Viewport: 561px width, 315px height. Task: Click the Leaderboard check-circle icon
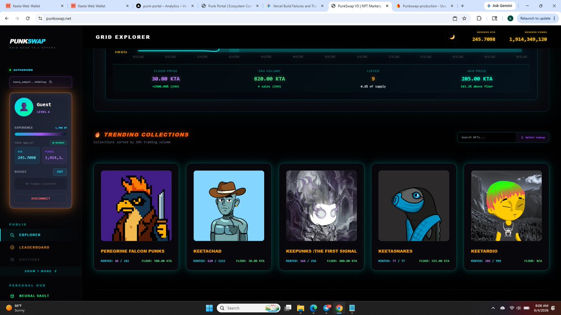click(x=12, y=247)
